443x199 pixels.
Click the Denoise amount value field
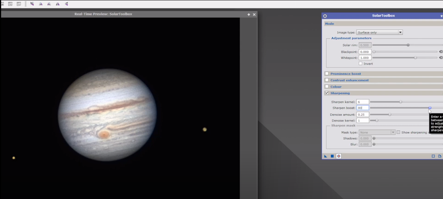(363, 115)
